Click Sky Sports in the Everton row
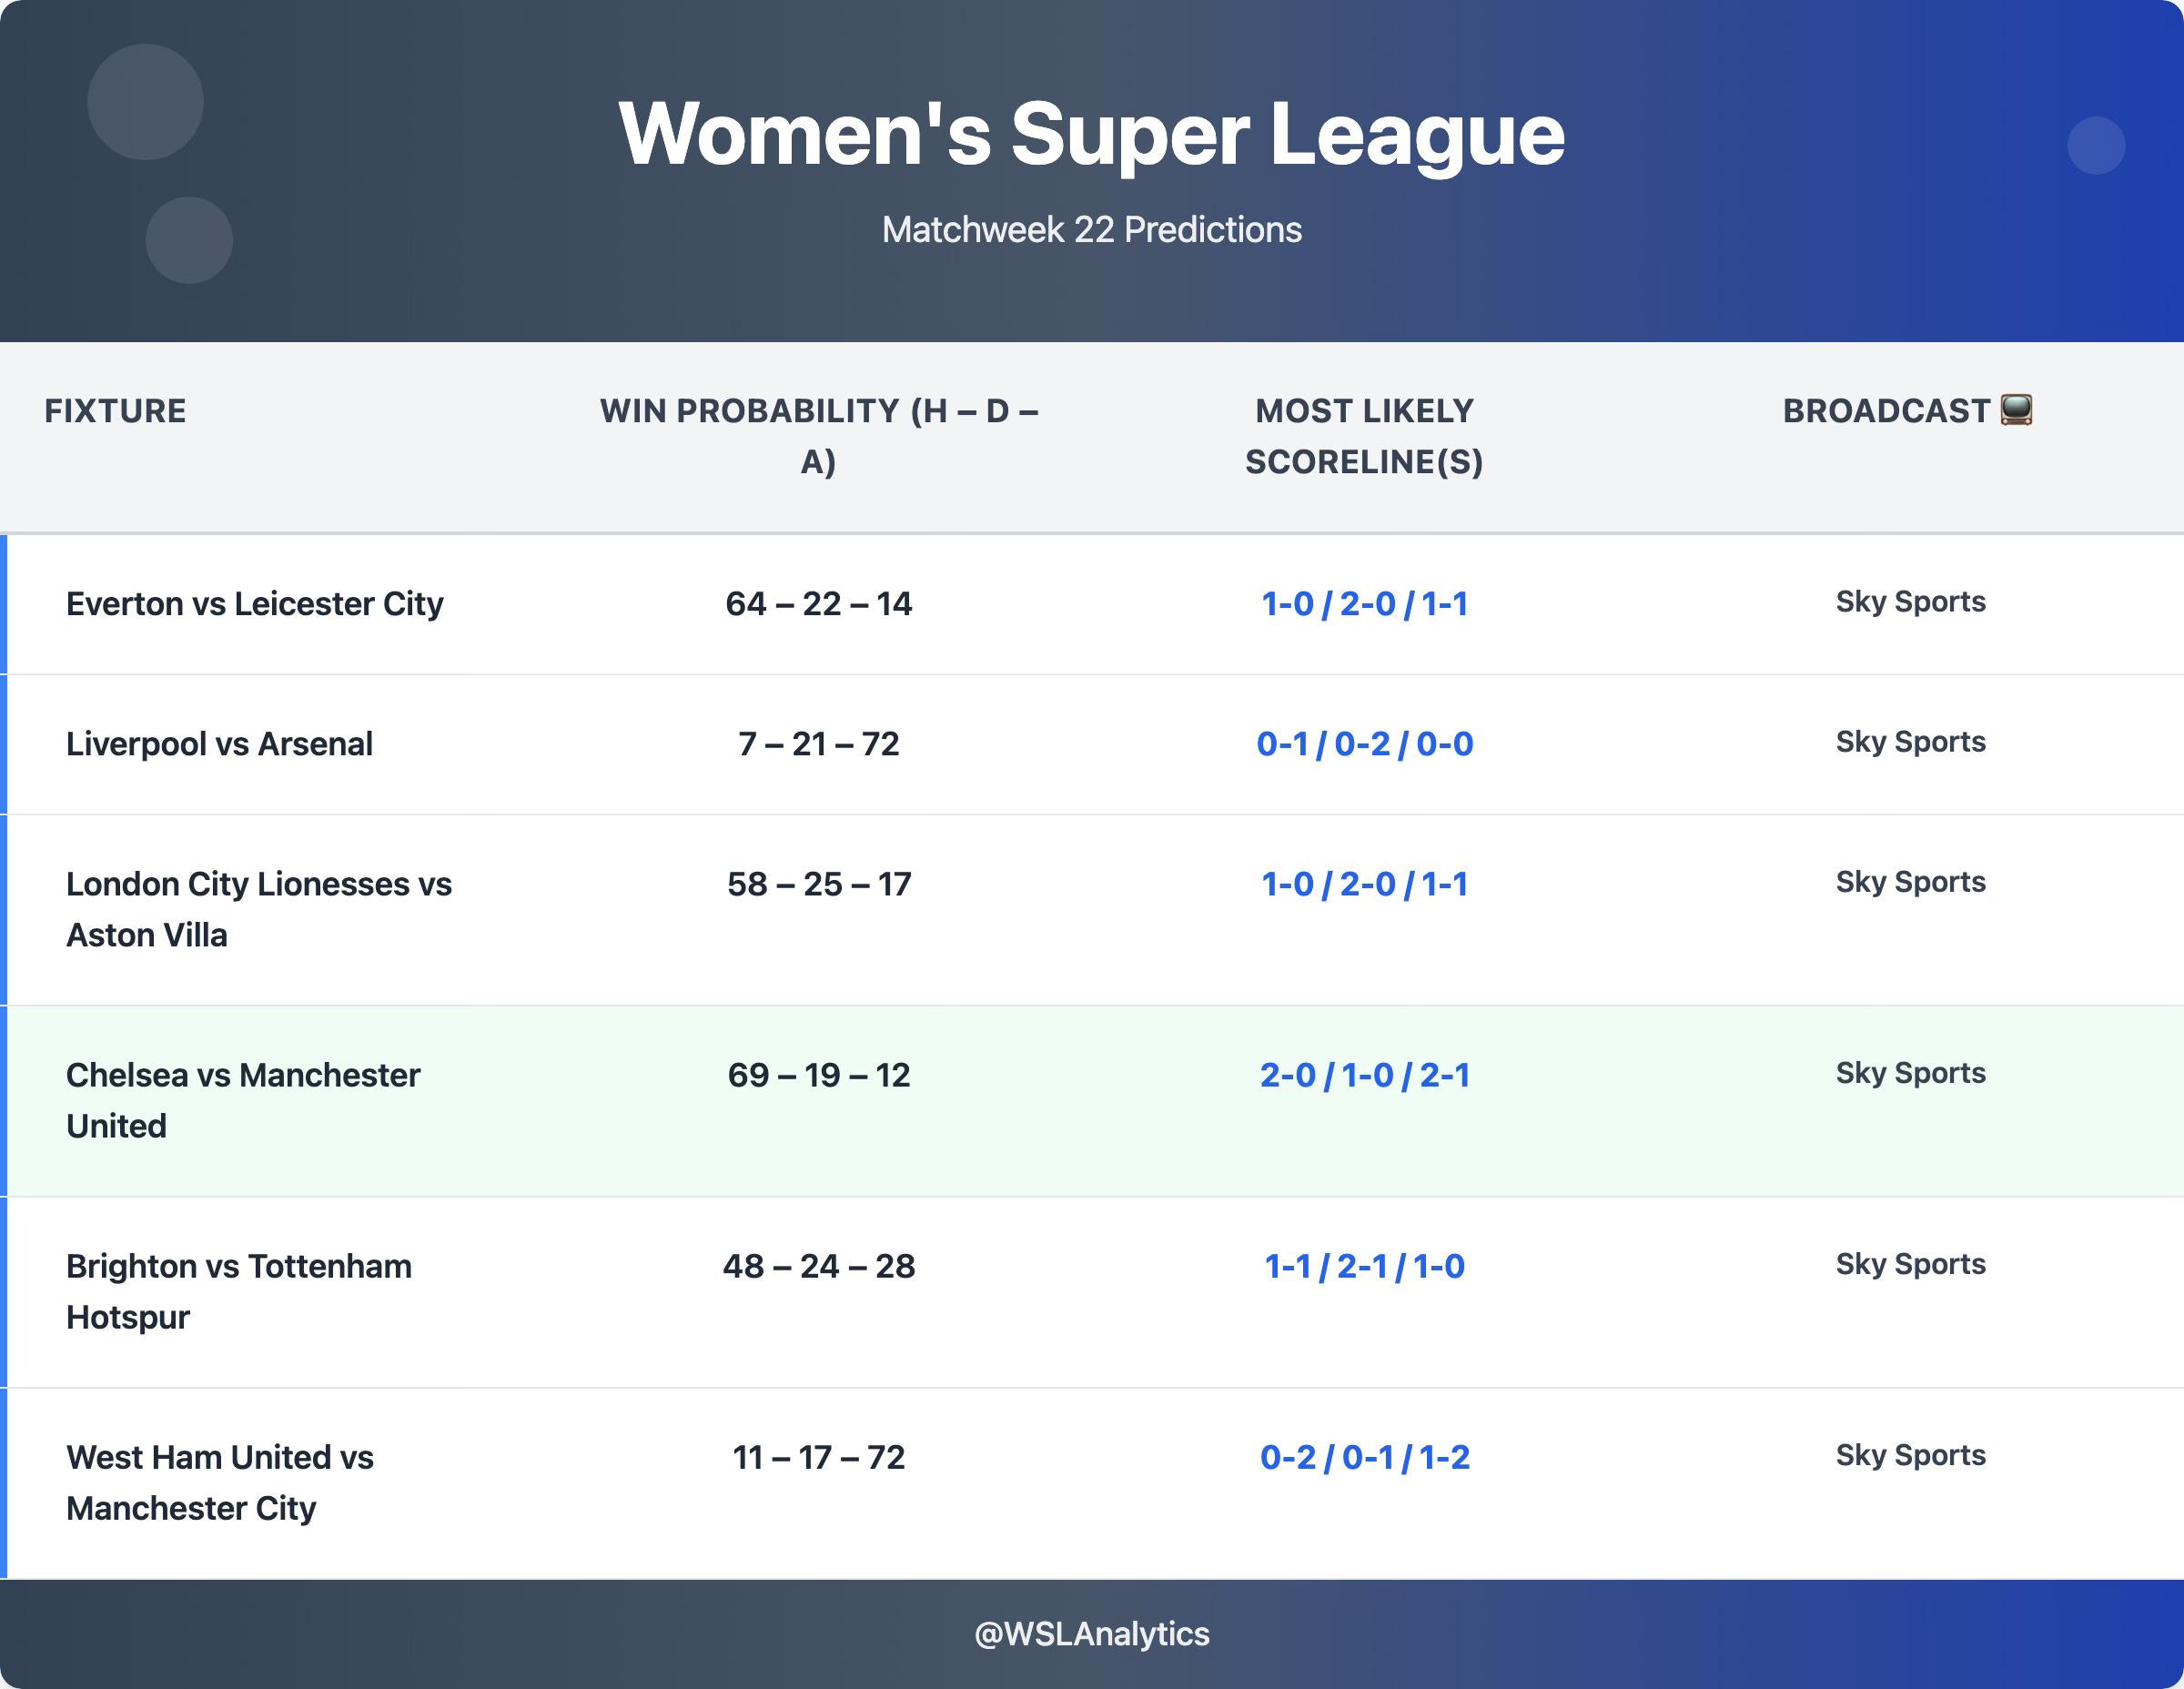This screenshot has height=1689, width=2184. 1911,602
